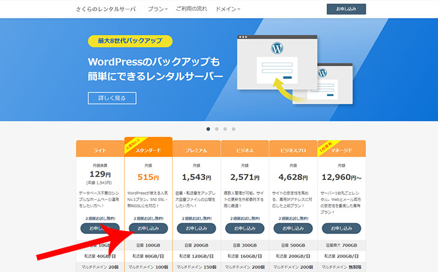This screenshot has width=438, height=272.
Task: Click the 容量 300GB cell
Action: (245, 245)
